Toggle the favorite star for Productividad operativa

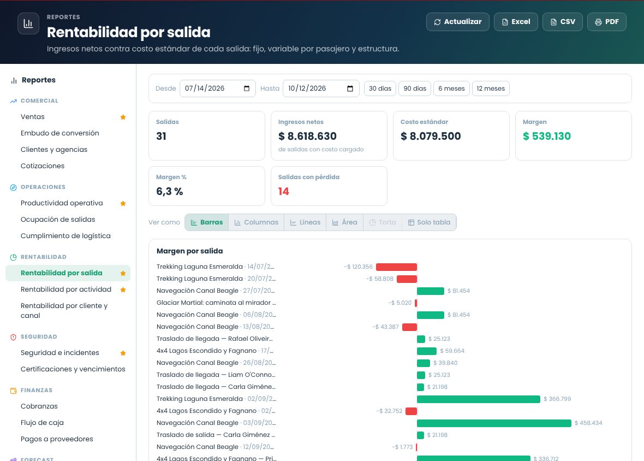(123, 203)
